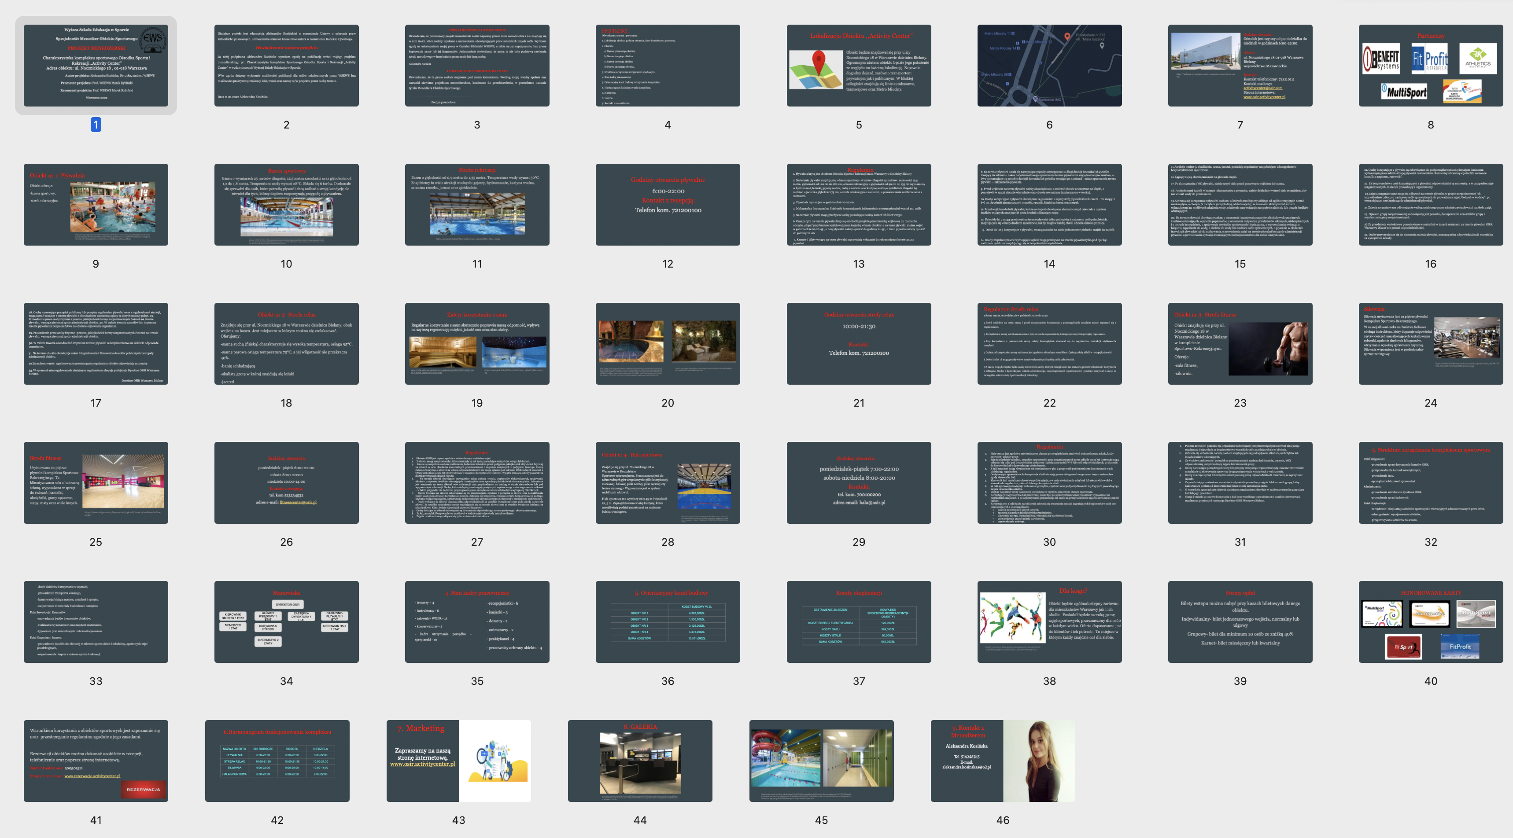Open slide 6 with the map
The image size is (1513, 838).
point(1049,65)
